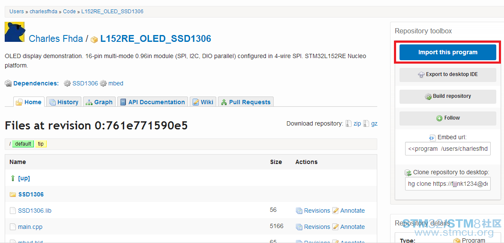Click the gz archive file icon
The height and width of the screenshot is (243, 504).
(366, 124)
